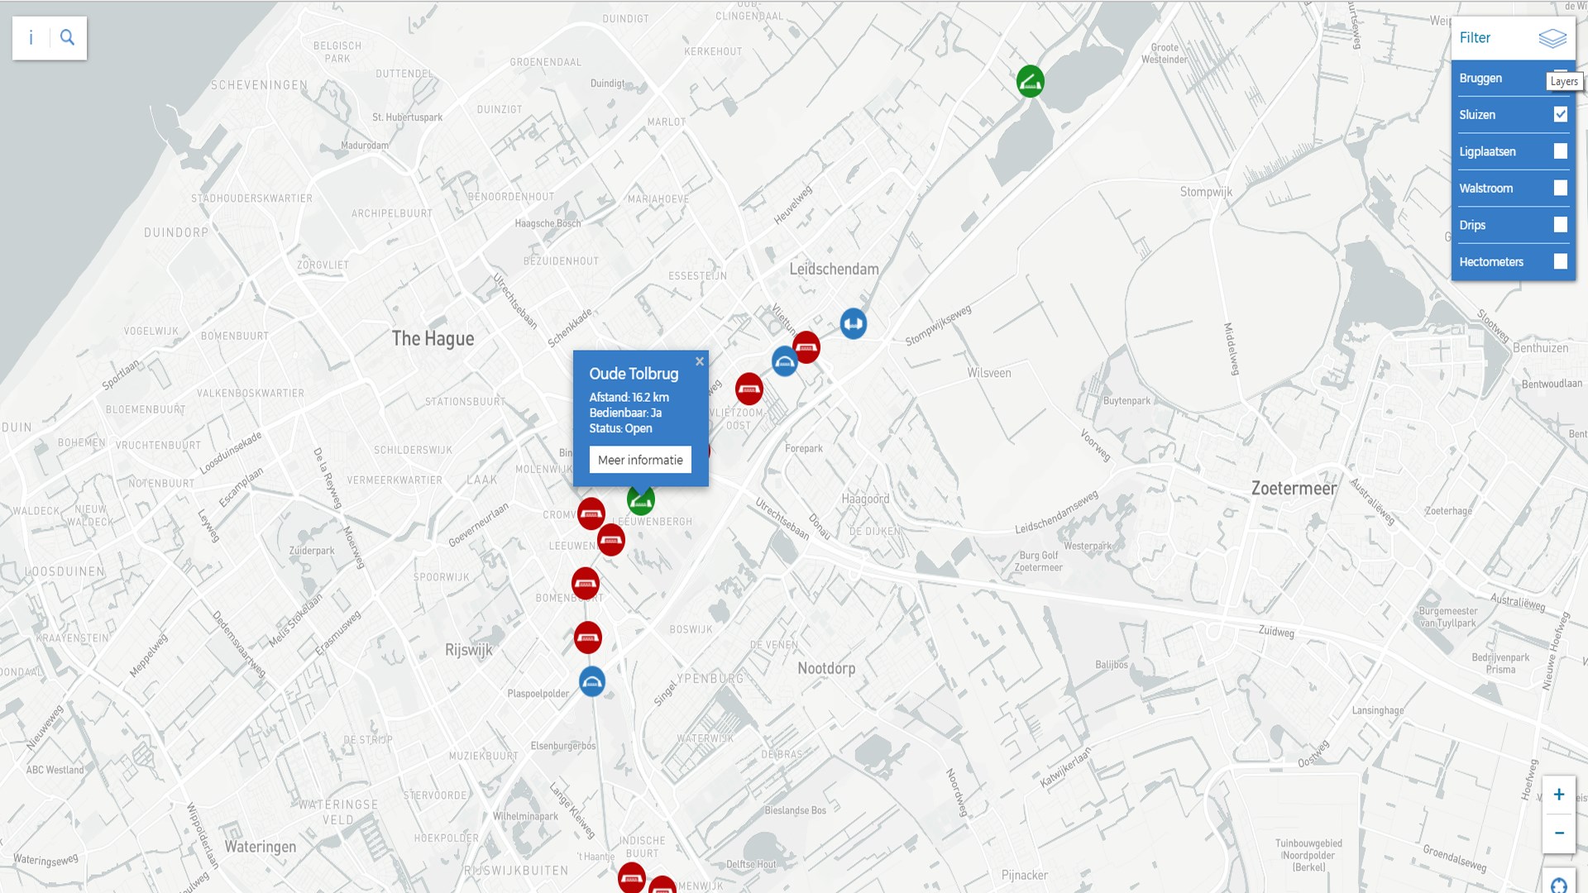
Task: Zoom out the map with minus
Action: point(1558,833)
